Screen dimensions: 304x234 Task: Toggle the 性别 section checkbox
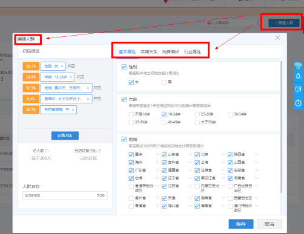124,67
